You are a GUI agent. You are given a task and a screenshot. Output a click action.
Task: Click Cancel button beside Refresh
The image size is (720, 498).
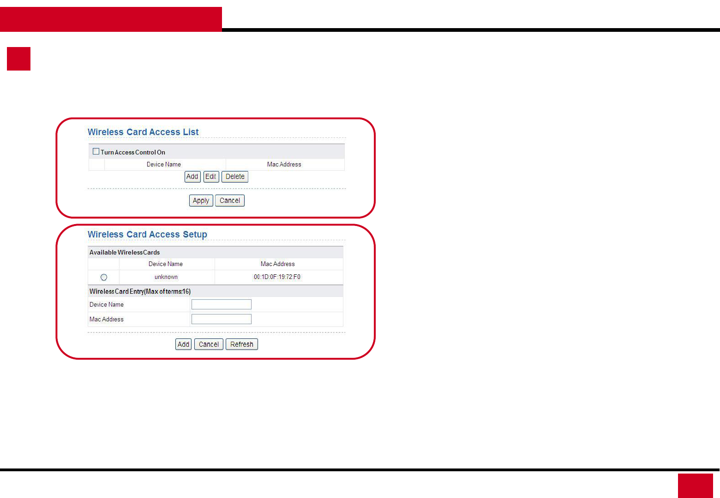coord(209,344)
